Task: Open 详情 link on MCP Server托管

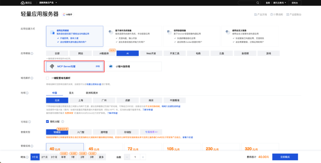Action: (x=98, y=66)
